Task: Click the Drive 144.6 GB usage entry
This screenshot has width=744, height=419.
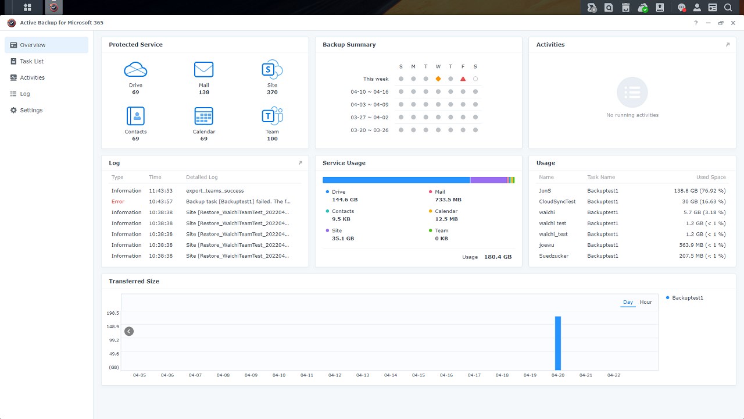Action: (x=342, y=196)
